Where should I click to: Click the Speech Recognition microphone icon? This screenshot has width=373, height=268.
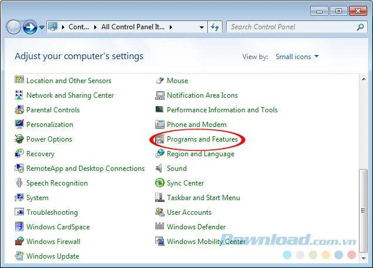19,183
